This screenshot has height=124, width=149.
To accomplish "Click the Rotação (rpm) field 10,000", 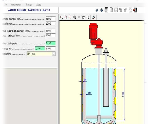I will point(50,24).
